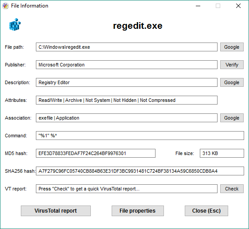Open the full VirusTotal report
This screenshot has width=249, height=229.
(x=56, y=211)
